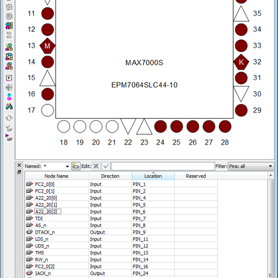The image size is (278, 278).
Task: Click the node list button next to Named
Action: [x=76, y=166]
